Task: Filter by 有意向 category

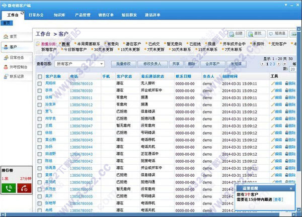Action: point(113,44)
